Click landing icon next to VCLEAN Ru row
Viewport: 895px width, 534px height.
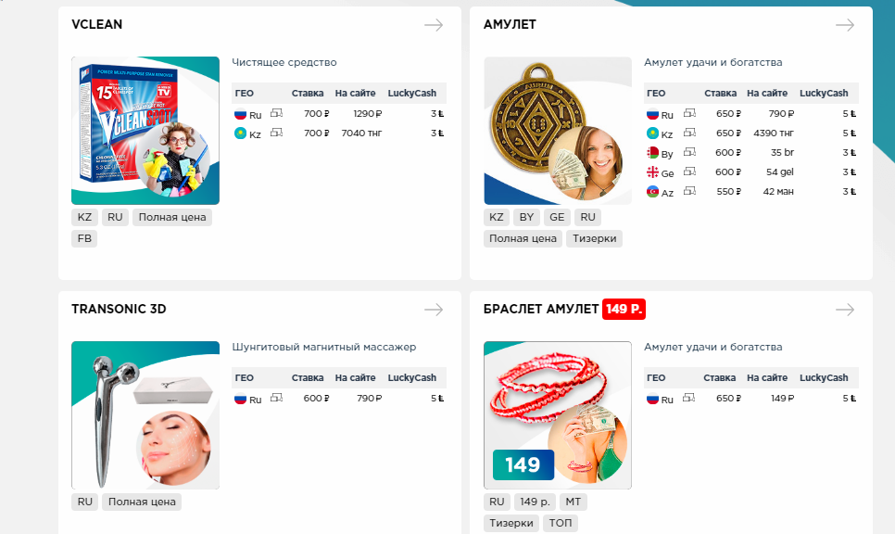coord(276,113)
